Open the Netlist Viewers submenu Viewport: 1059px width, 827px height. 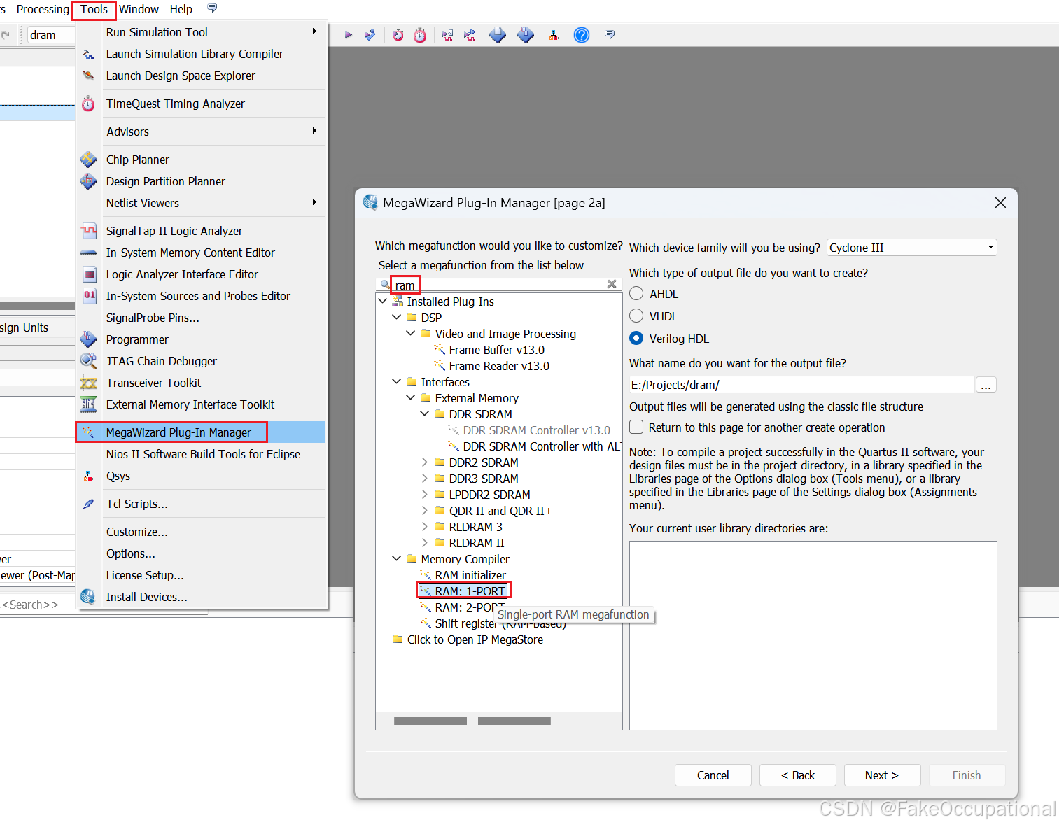202,203
